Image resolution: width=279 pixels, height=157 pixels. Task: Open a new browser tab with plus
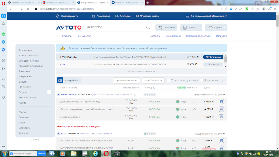[x=148, y=3]
